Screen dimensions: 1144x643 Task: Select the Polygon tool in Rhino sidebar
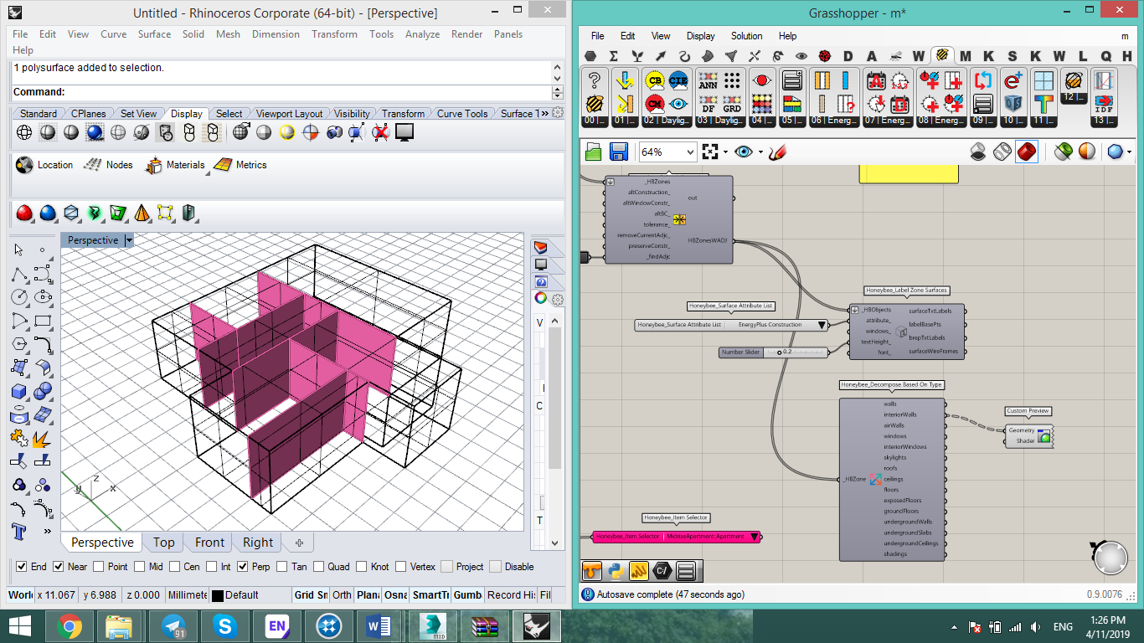click(x=19, y=343)
